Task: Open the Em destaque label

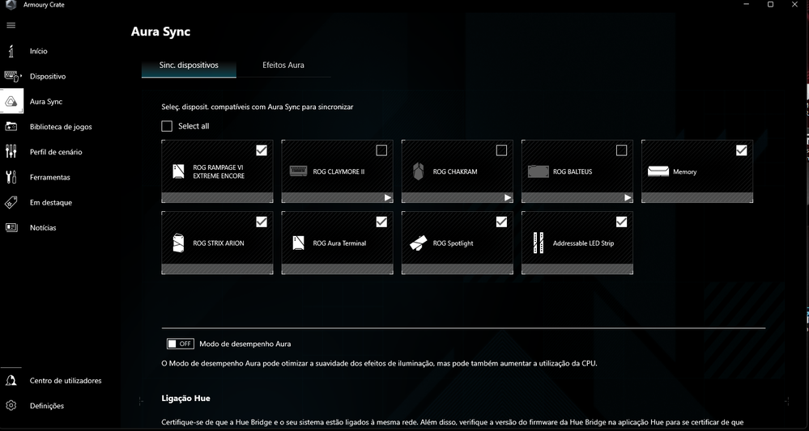Action: 51,202
